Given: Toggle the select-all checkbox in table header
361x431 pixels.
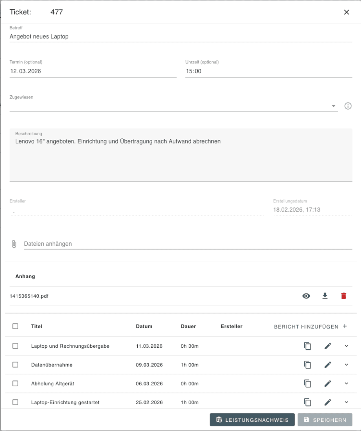Looking at the screenshot, I should (x=15, y=326).
